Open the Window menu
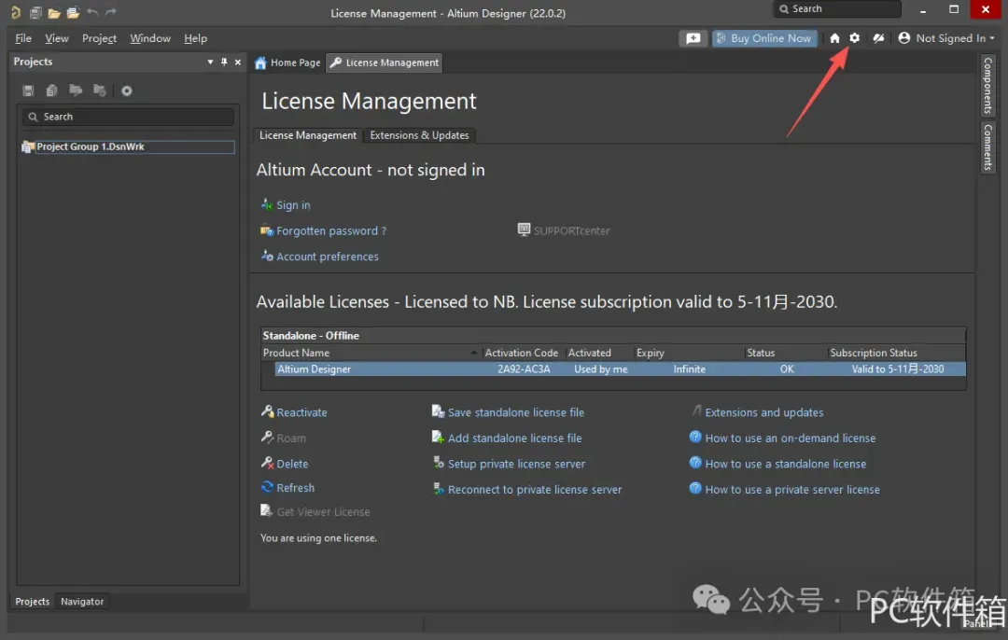The image size is (1008, 640). (x=149, y=38)
